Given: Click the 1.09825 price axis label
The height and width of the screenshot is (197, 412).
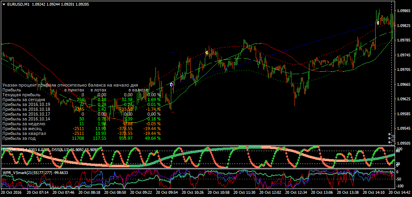Looking at the screenshot, I should tap(404, 26).
